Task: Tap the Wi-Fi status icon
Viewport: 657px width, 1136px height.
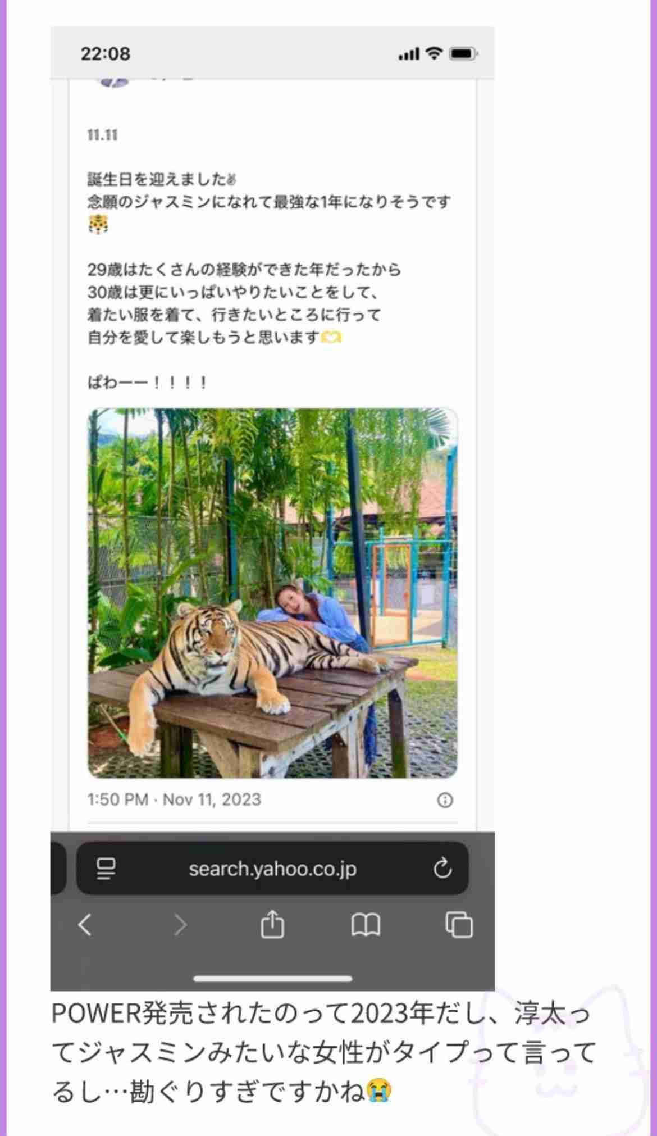Action: 434,53
